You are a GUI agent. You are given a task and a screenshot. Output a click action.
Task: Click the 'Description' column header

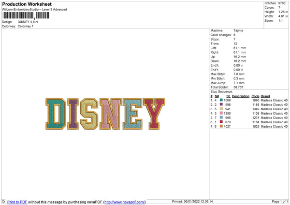point(241,96)
